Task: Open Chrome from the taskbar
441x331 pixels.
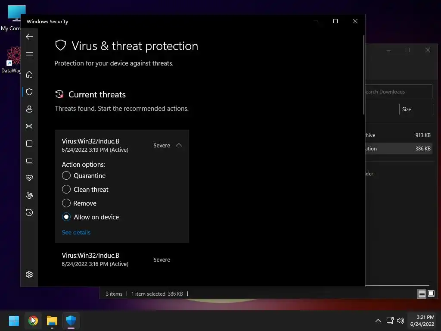Action: point(33,321)
